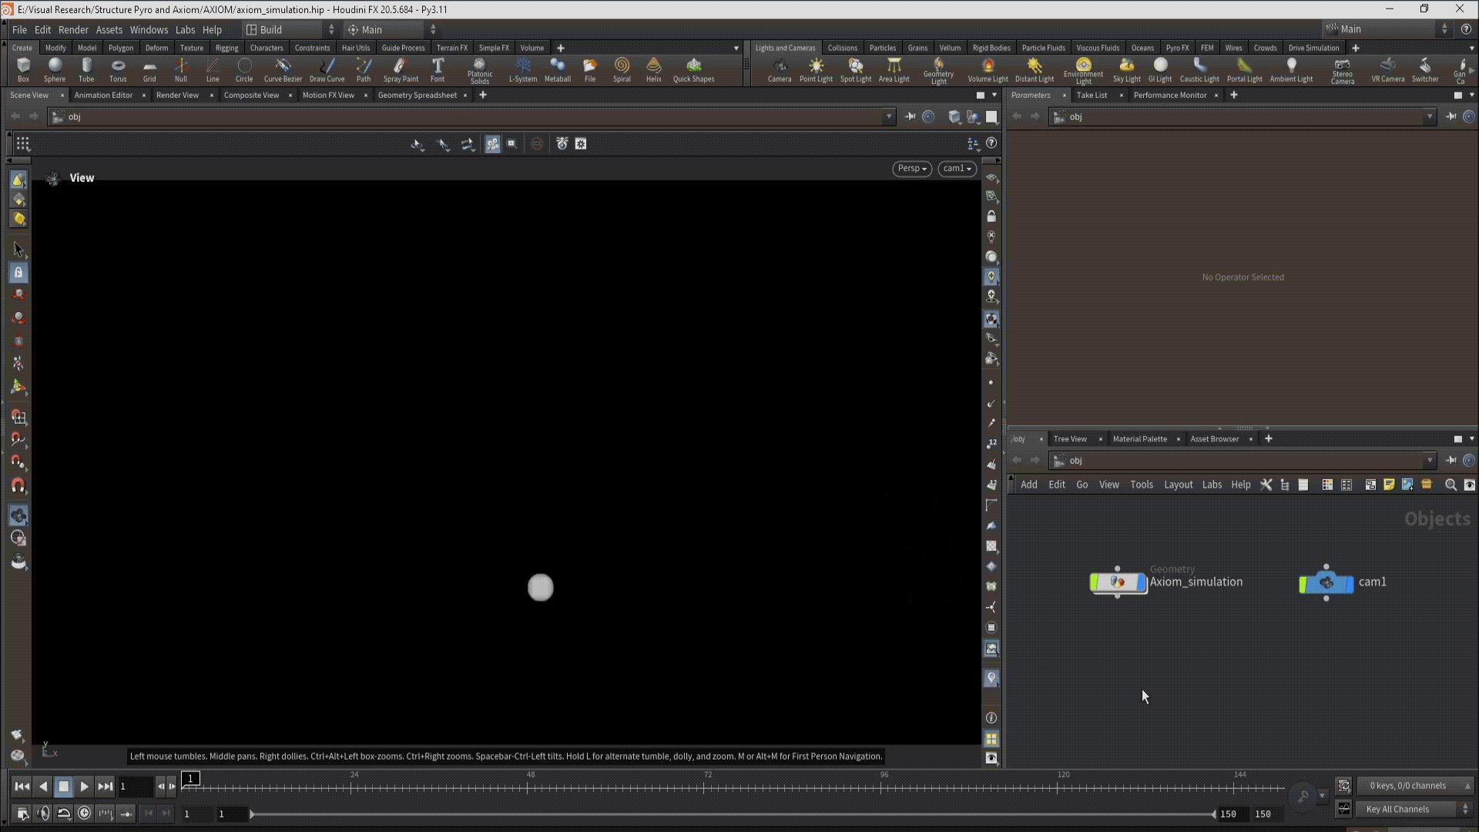Toggle display flag on Axiom_simulation node
This screenshot has width=1479, height=832.
(x=1142, y=583)
